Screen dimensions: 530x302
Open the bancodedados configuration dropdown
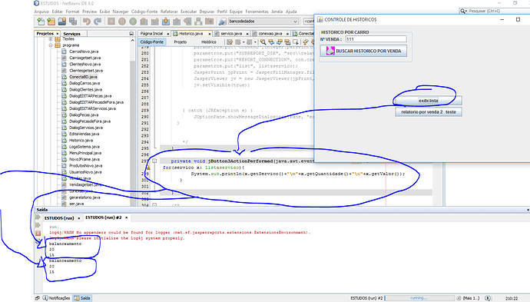(x=263, y=22)
